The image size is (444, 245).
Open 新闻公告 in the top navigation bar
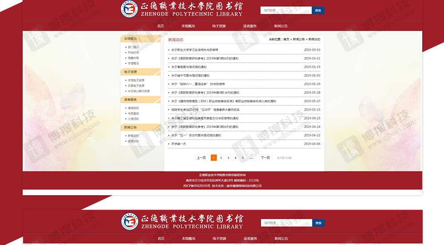click(281, 26)
